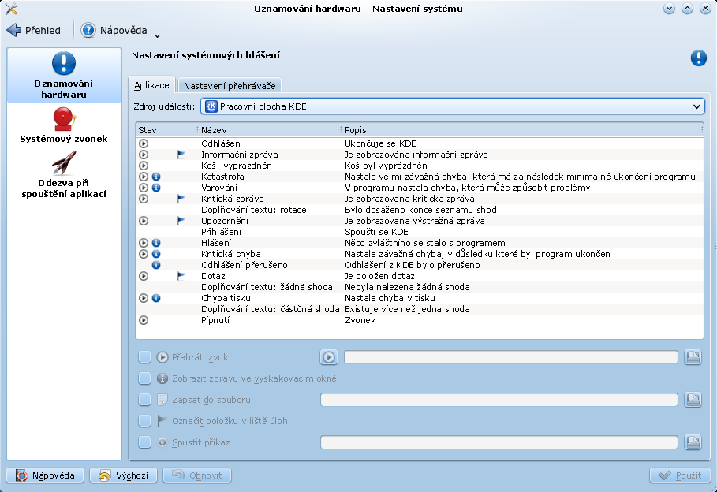Click popup info icon on Chyba tisku row
The image size is (717, 492).
pyautogui.click(x=156, y=298)
